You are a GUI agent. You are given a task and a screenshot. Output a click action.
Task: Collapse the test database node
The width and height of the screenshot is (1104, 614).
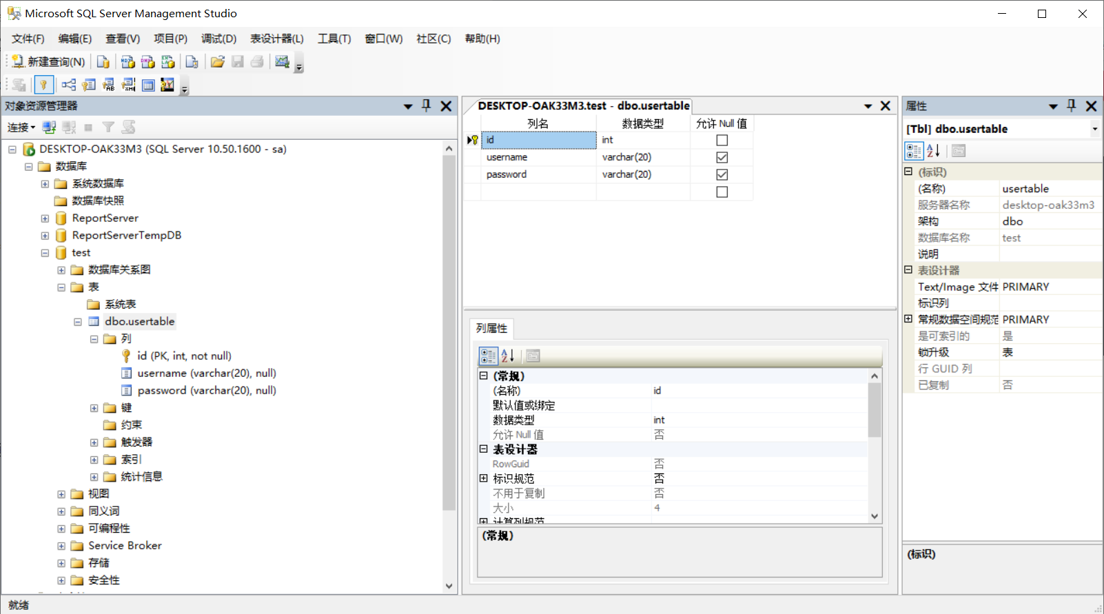tap(45, 253)
